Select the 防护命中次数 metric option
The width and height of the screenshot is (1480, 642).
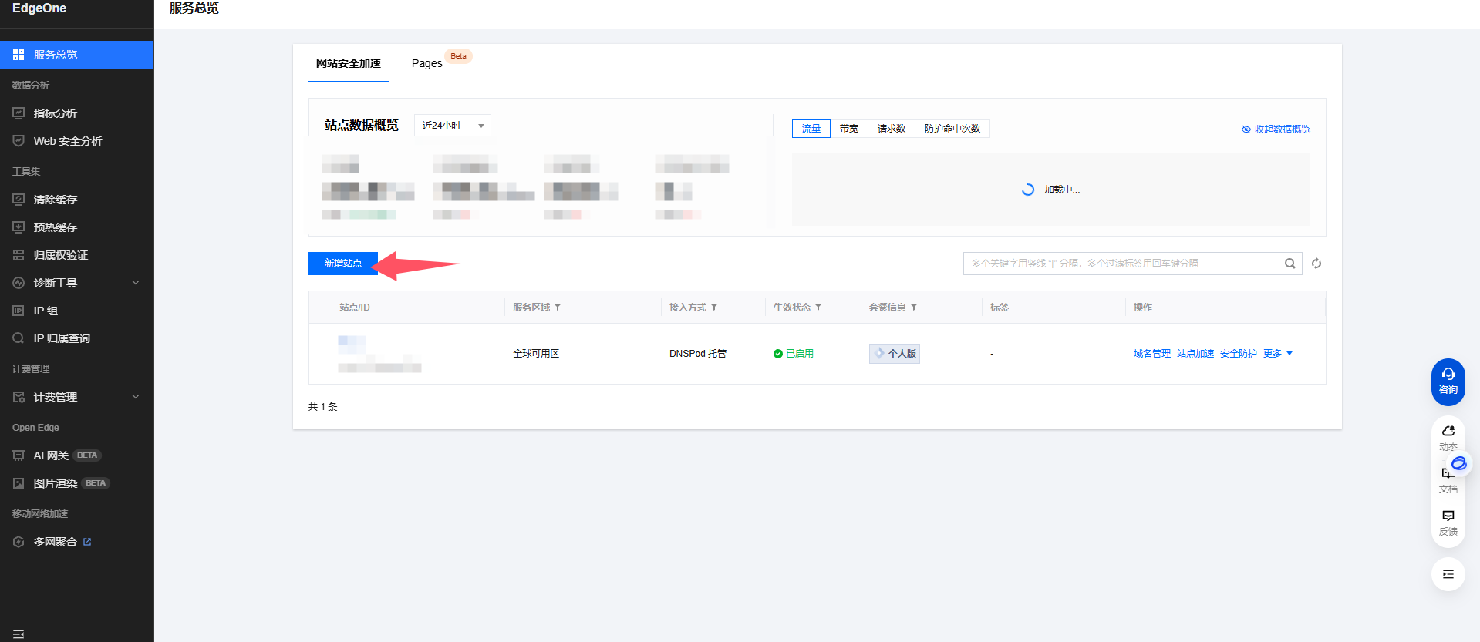[952, 129]
